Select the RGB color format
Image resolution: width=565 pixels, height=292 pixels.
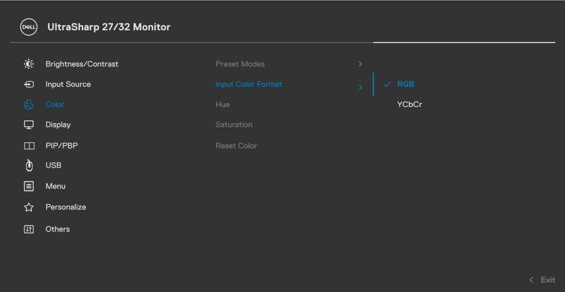click(x=405, y=84)
